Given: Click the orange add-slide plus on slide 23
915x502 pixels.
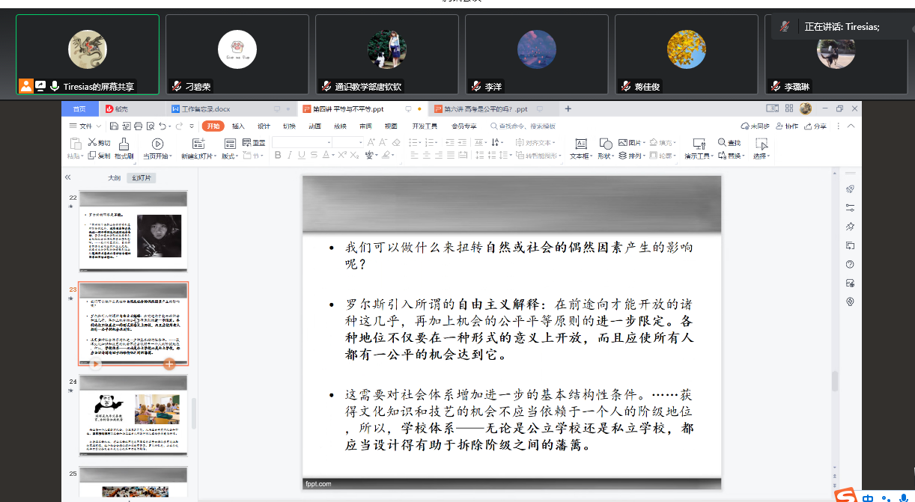Looking at the screenshot, I should click(x=169, y=364).
